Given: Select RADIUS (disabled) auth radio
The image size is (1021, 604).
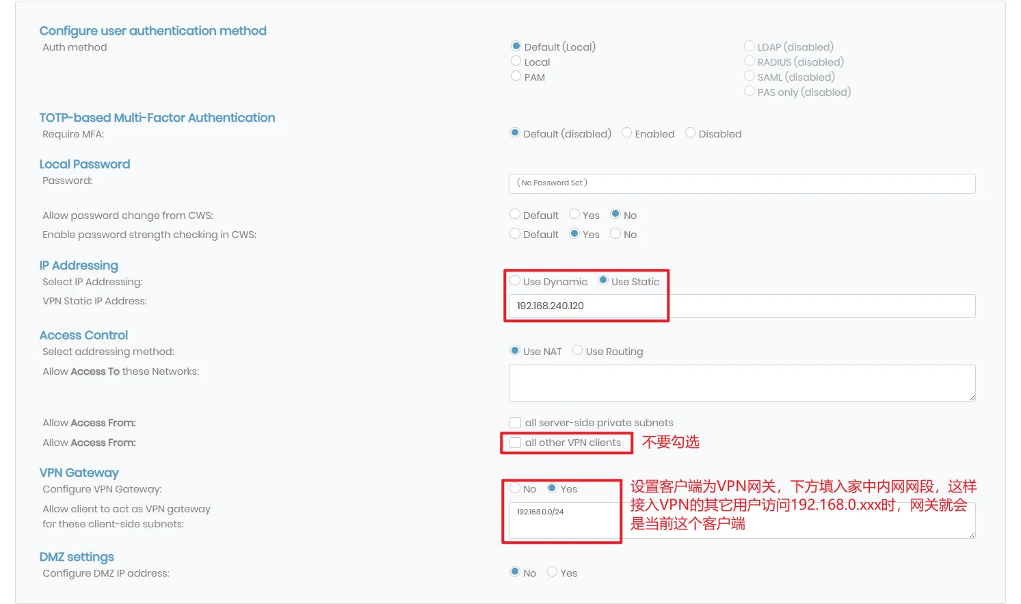Looking at the screenshot, I should [x=750, y=62].
